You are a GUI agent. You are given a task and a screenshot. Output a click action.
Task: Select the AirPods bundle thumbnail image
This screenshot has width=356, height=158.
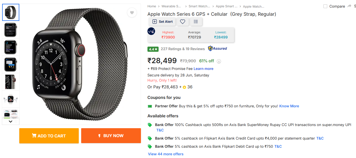(x=11, y=99)
